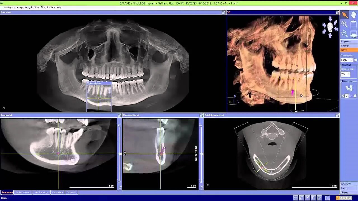Click the fourth status bar tool icon
This screenshot has width=358, height=201.
(x=314, y=198)
